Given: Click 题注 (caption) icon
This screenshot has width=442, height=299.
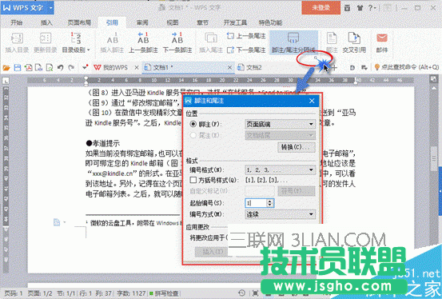Looking at the screenshot, I should tap(332, 42).
